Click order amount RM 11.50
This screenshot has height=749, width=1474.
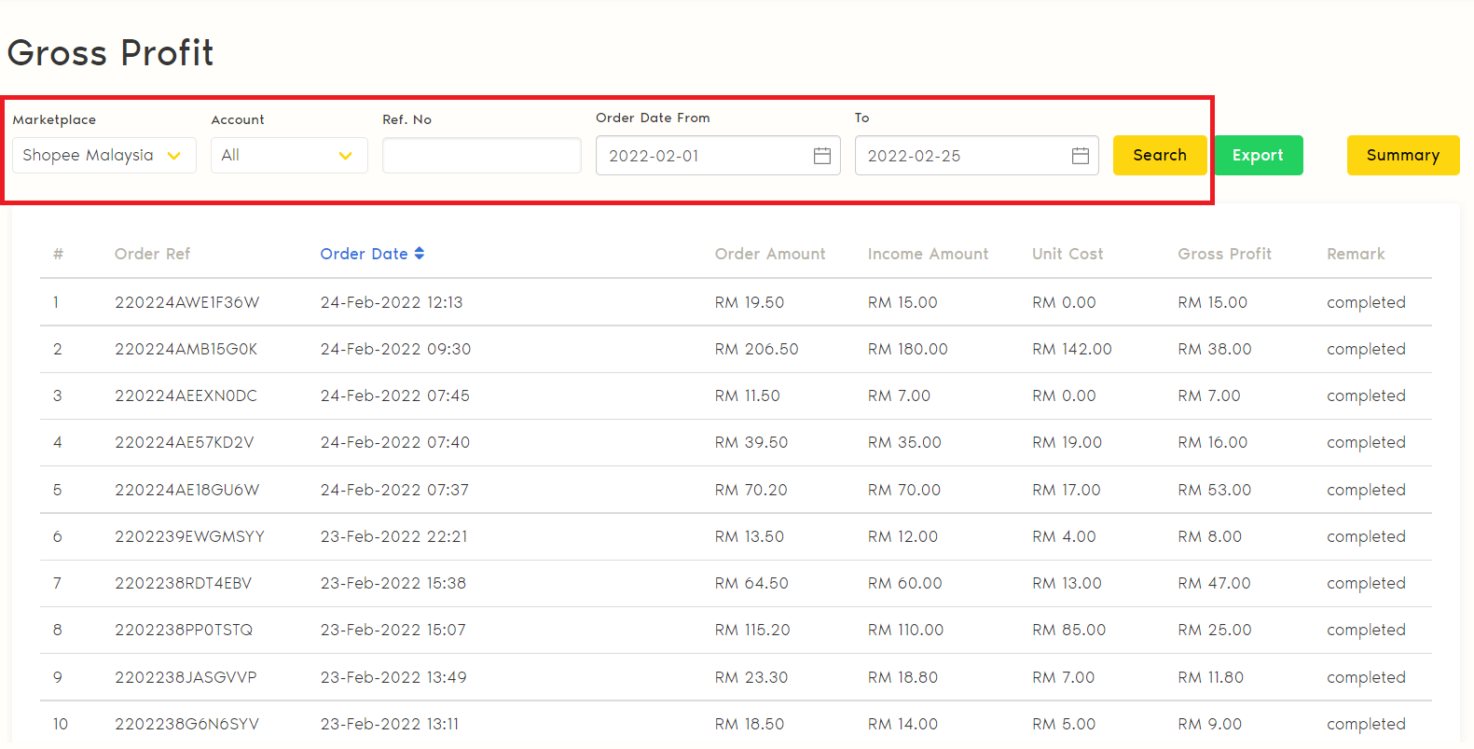[x=748, y=395]
